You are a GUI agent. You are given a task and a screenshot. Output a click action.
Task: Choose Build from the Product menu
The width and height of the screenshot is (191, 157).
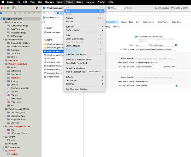point(84,35)
